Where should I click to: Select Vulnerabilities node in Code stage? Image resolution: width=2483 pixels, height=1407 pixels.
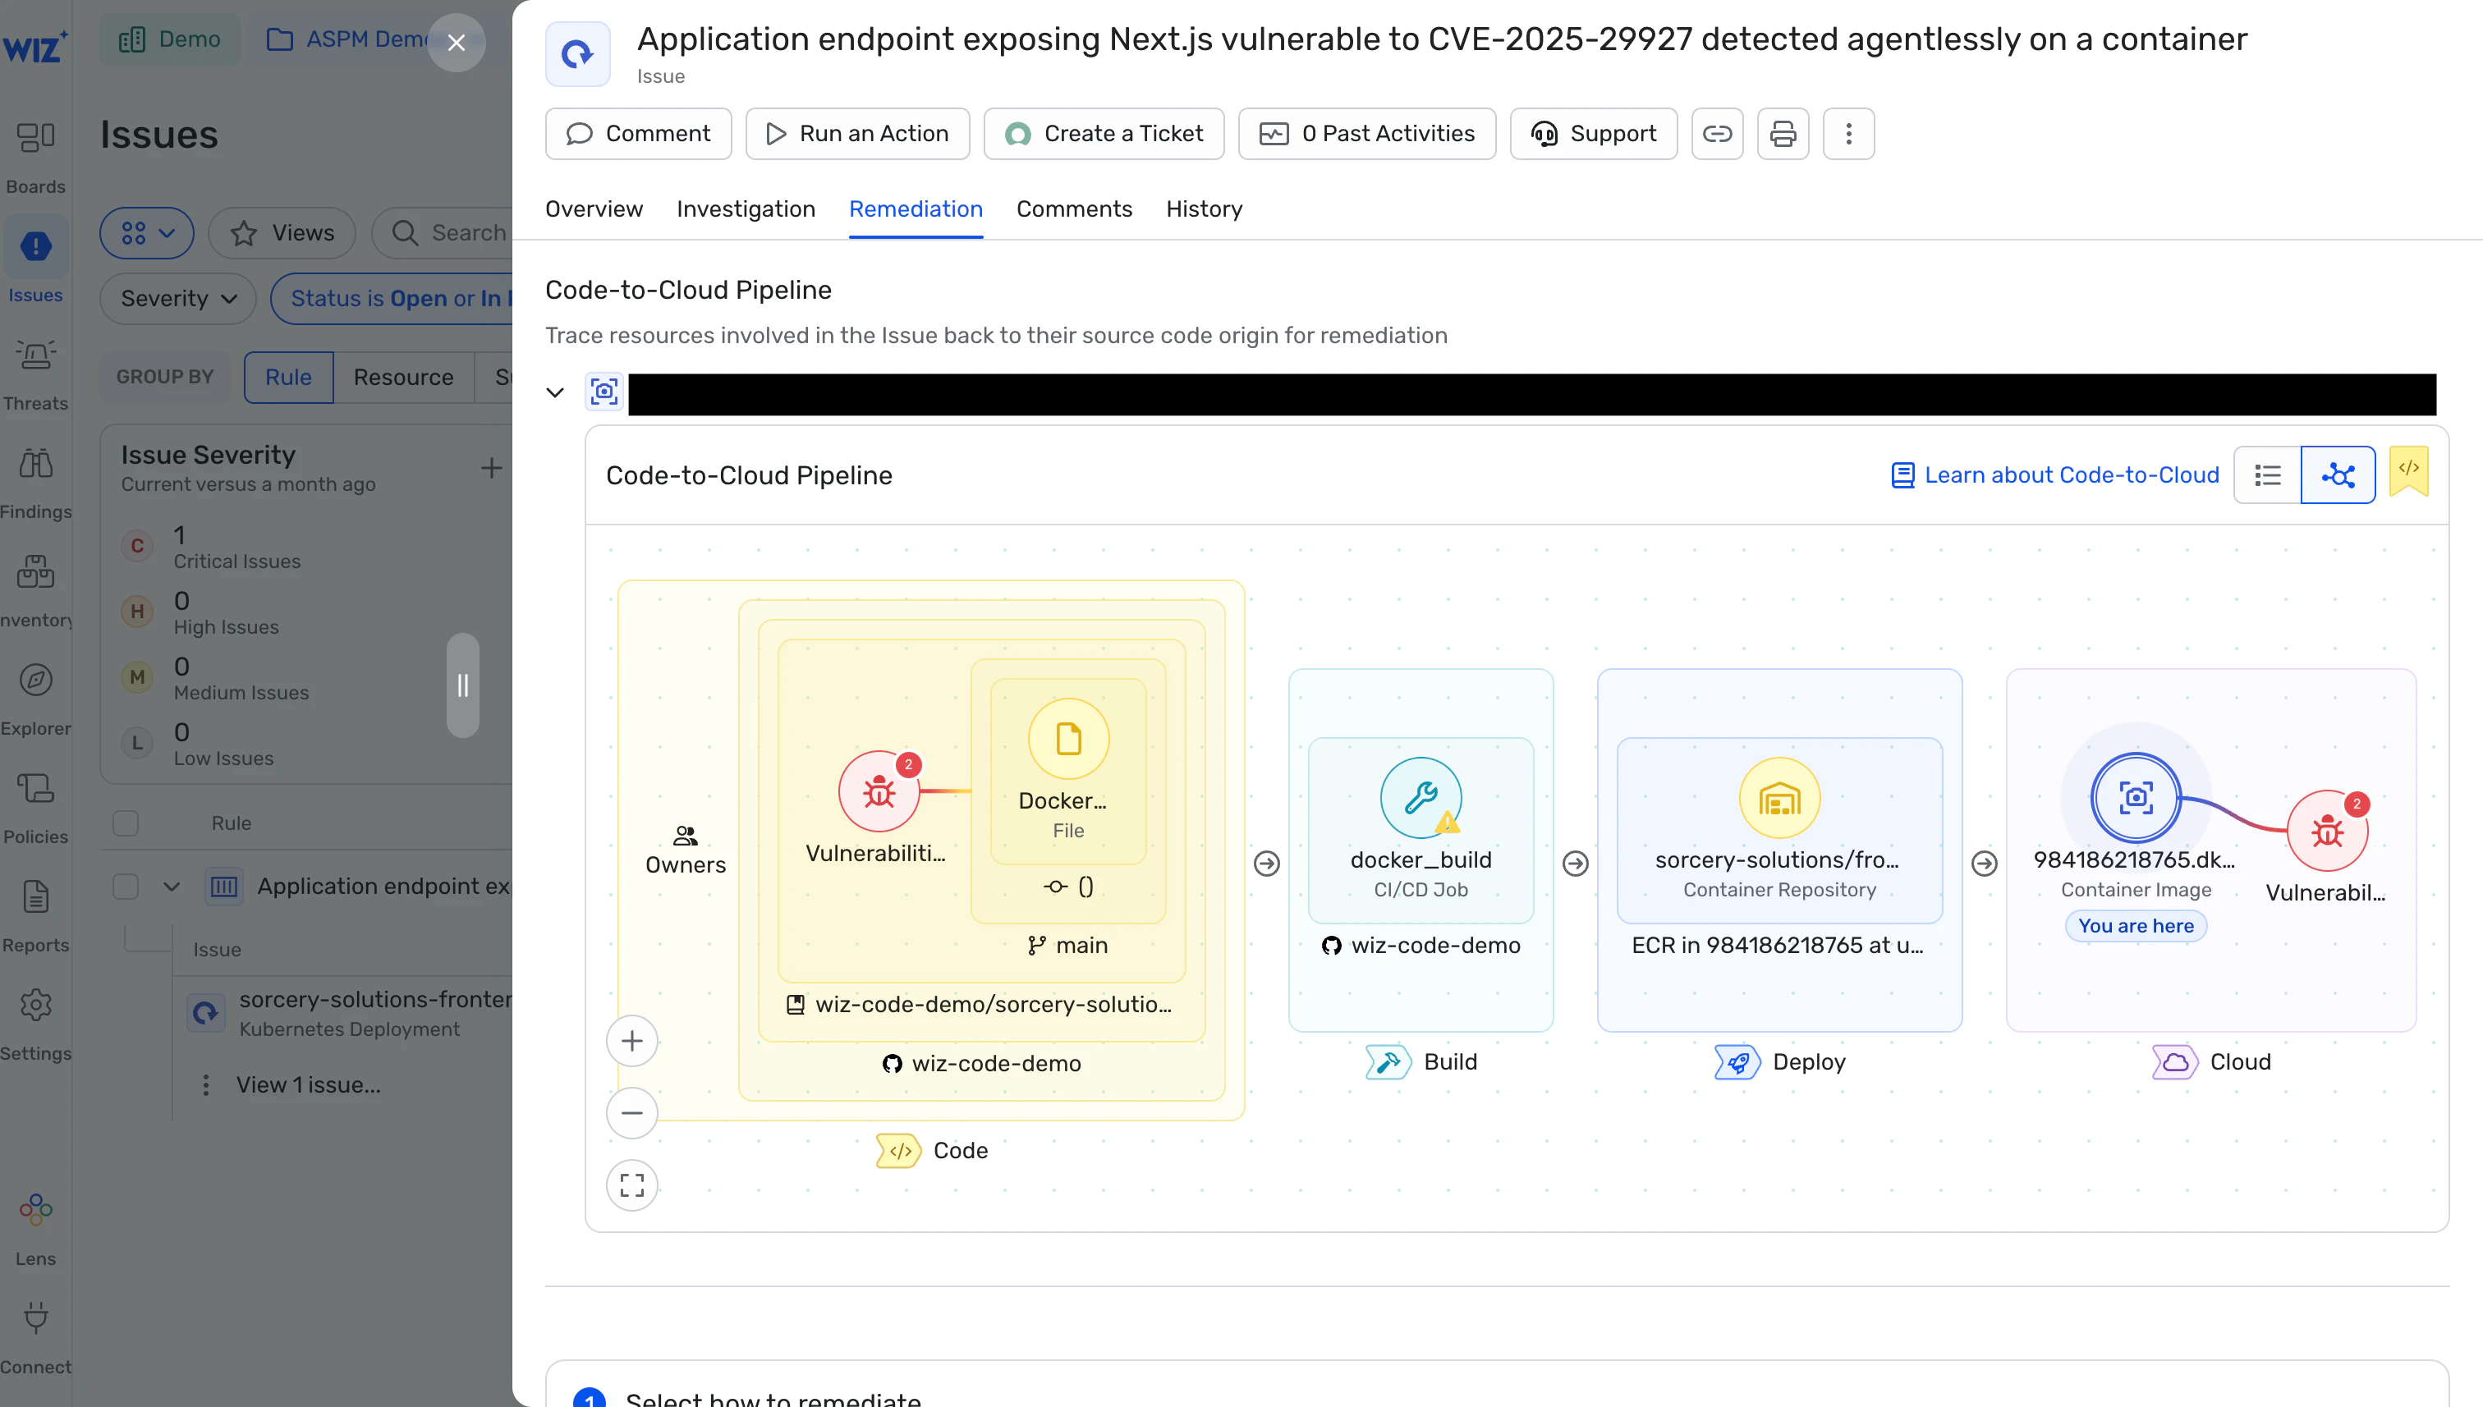pos(879,792)
